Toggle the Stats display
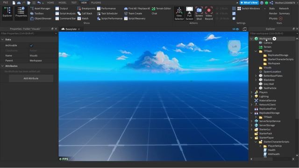The image size is (299, 168). tap(272, 8)
